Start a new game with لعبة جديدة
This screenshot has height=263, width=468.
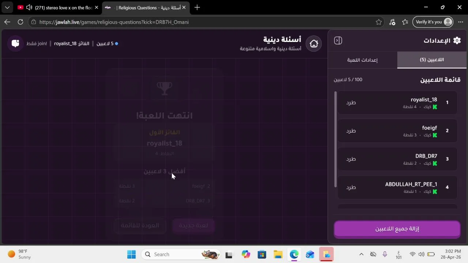[x=193, y=225]
